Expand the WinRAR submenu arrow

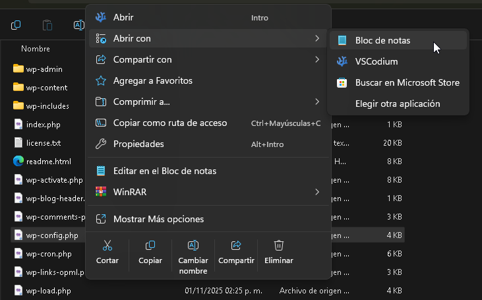tap(317, 192)
